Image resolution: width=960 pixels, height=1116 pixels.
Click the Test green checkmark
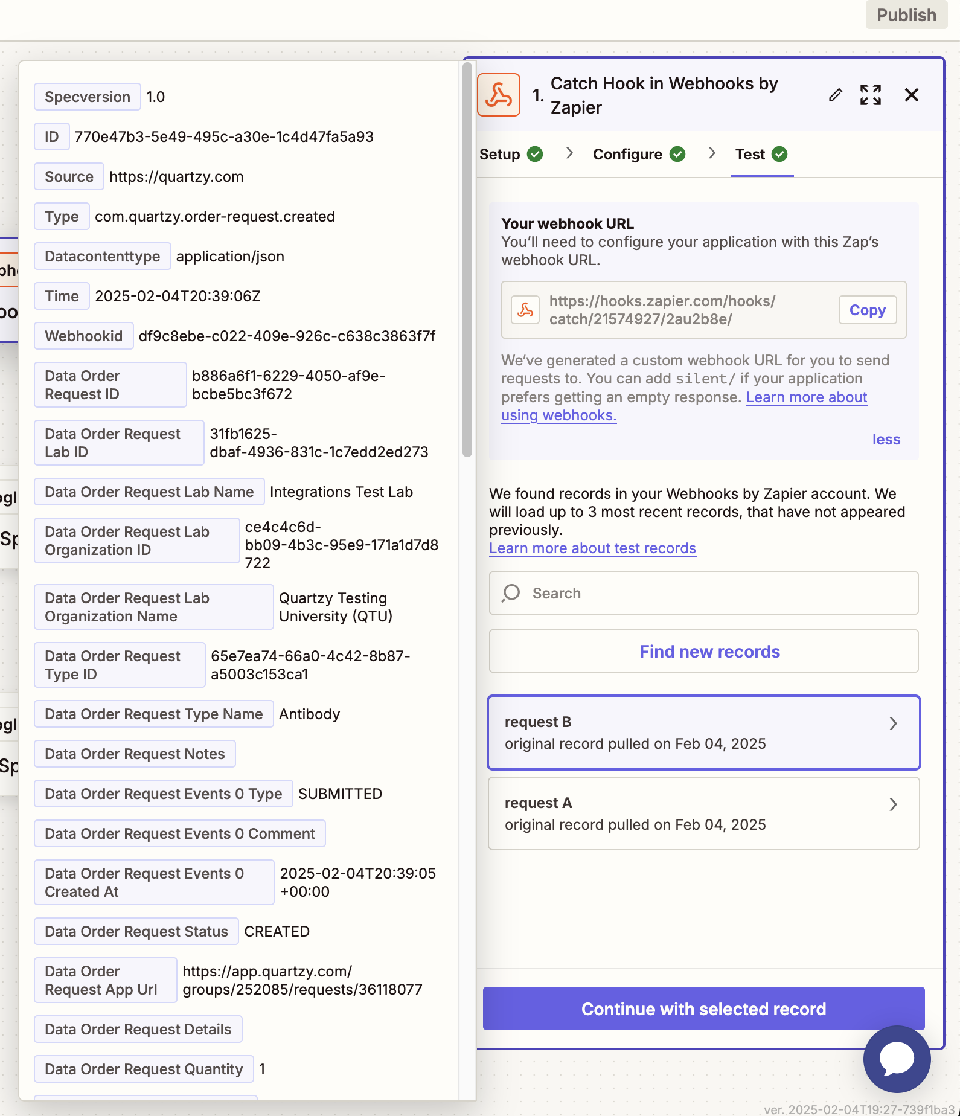[x=779, y=154]
